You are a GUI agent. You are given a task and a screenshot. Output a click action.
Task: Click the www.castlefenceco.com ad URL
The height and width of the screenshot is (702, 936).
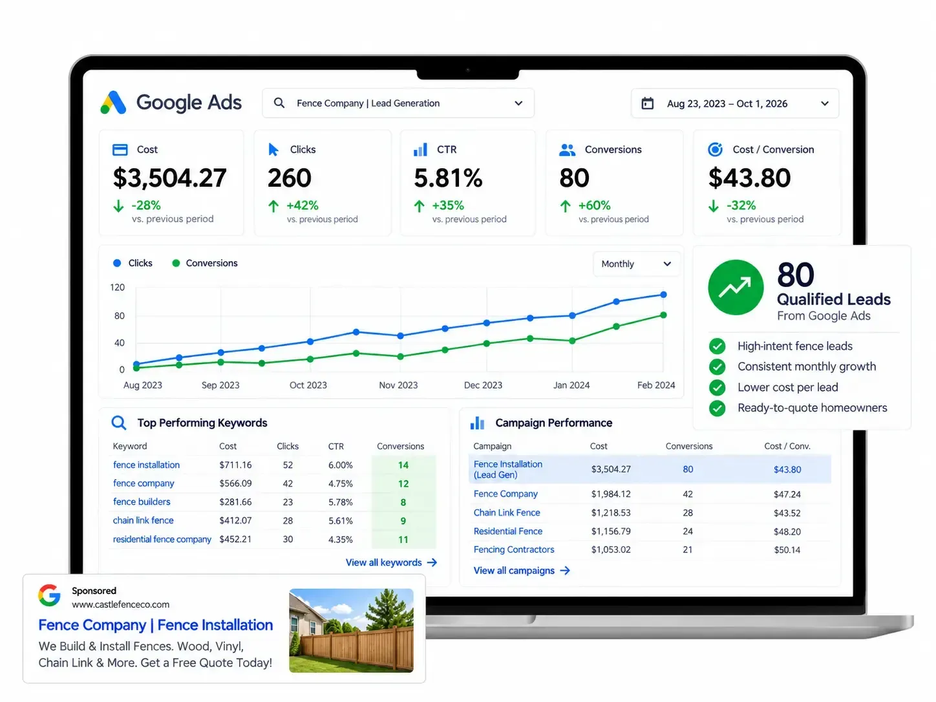pyautogui.click(x=121, y=604)
